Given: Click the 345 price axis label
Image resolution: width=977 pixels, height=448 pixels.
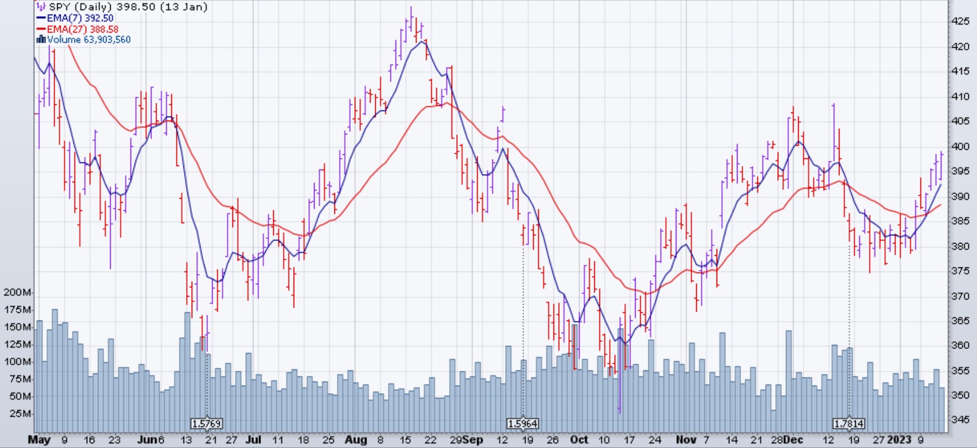Looking at the screenshot, I should 960,419.
